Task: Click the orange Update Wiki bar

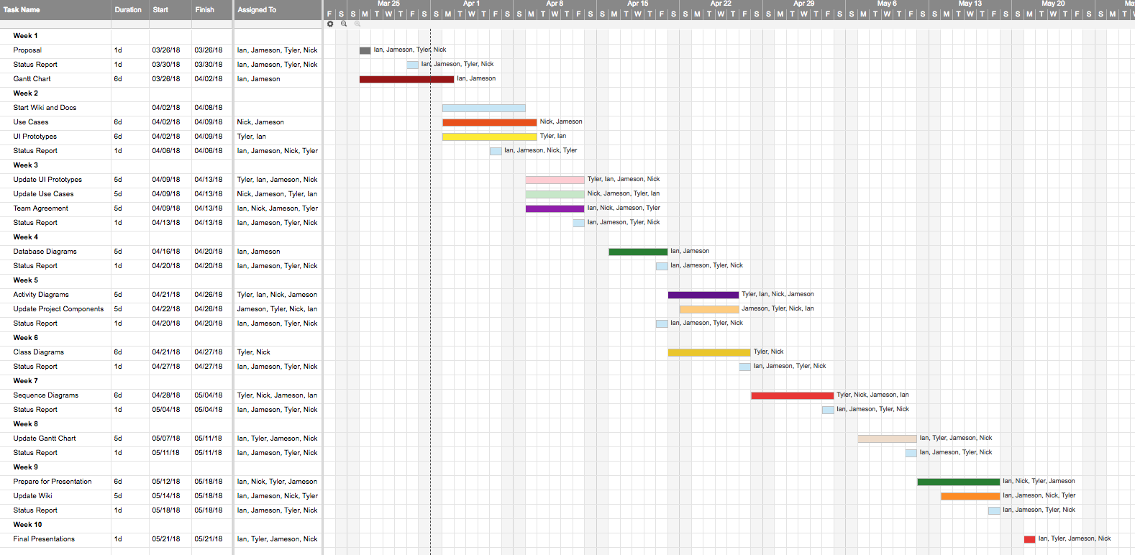Action: 970,496
